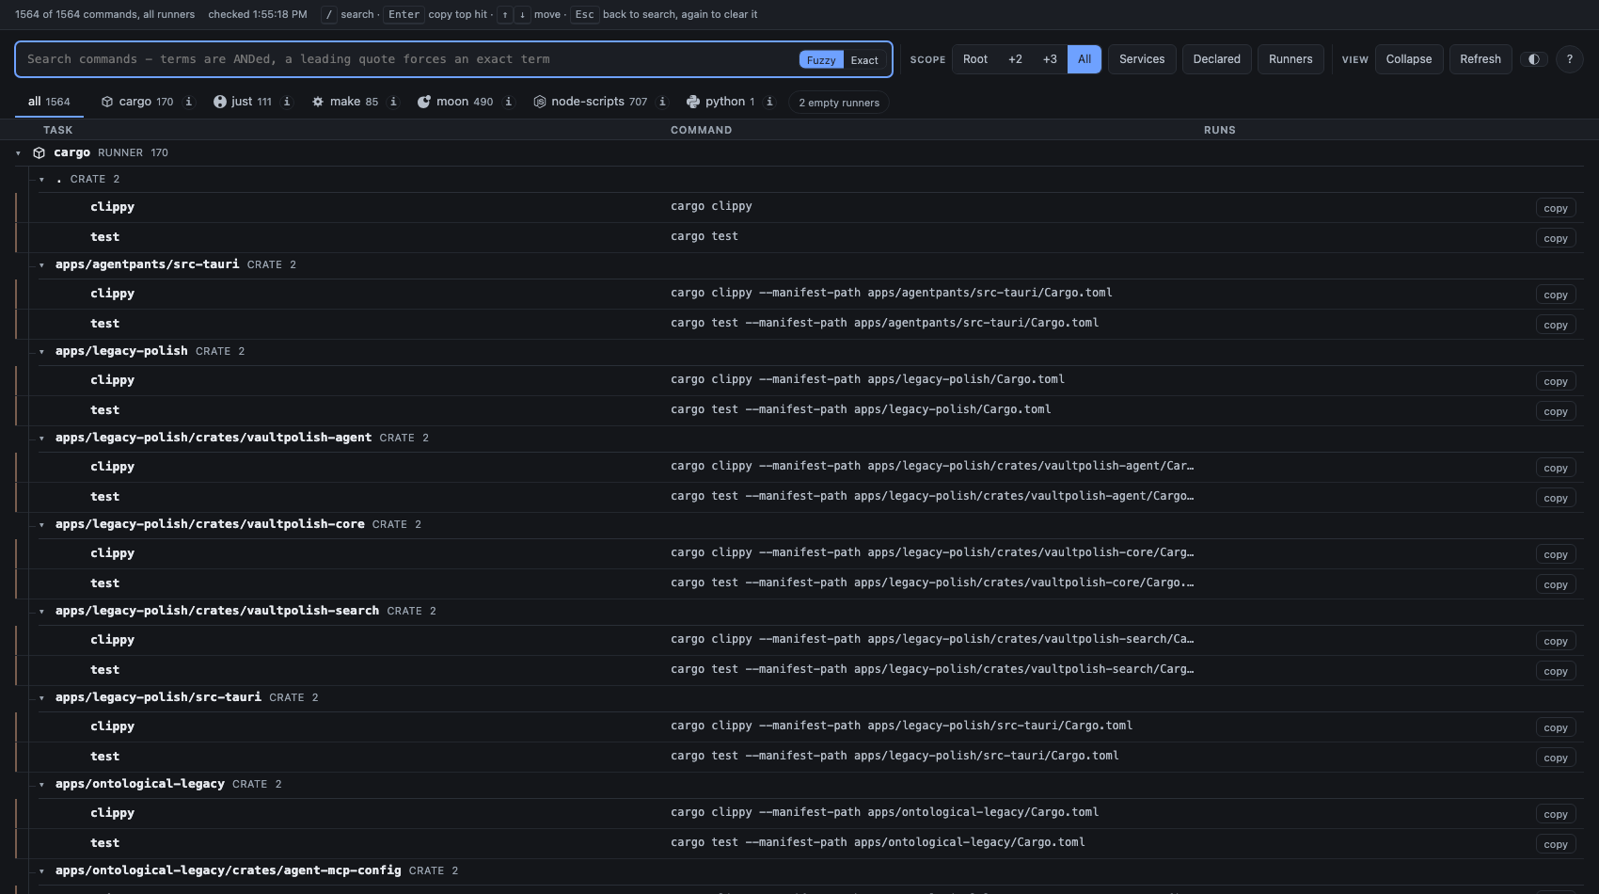Copy the root 'cargo test' command

[1556, 238]
